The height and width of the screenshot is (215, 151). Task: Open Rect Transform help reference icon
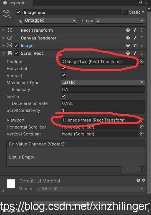coord(128,30)
